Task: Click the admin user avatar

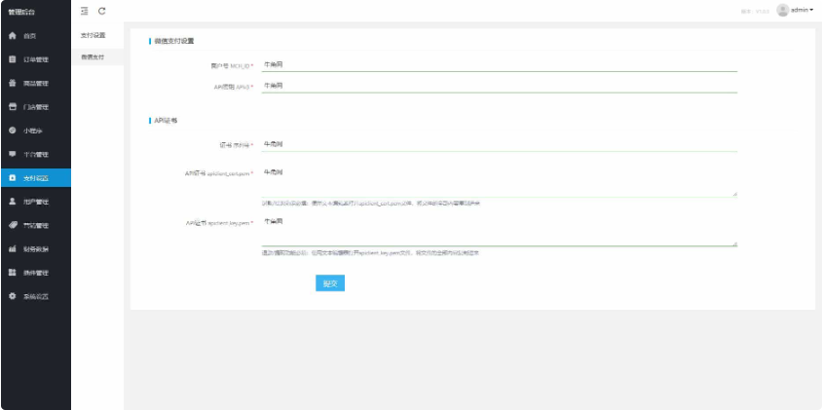Action: point(782,10)
